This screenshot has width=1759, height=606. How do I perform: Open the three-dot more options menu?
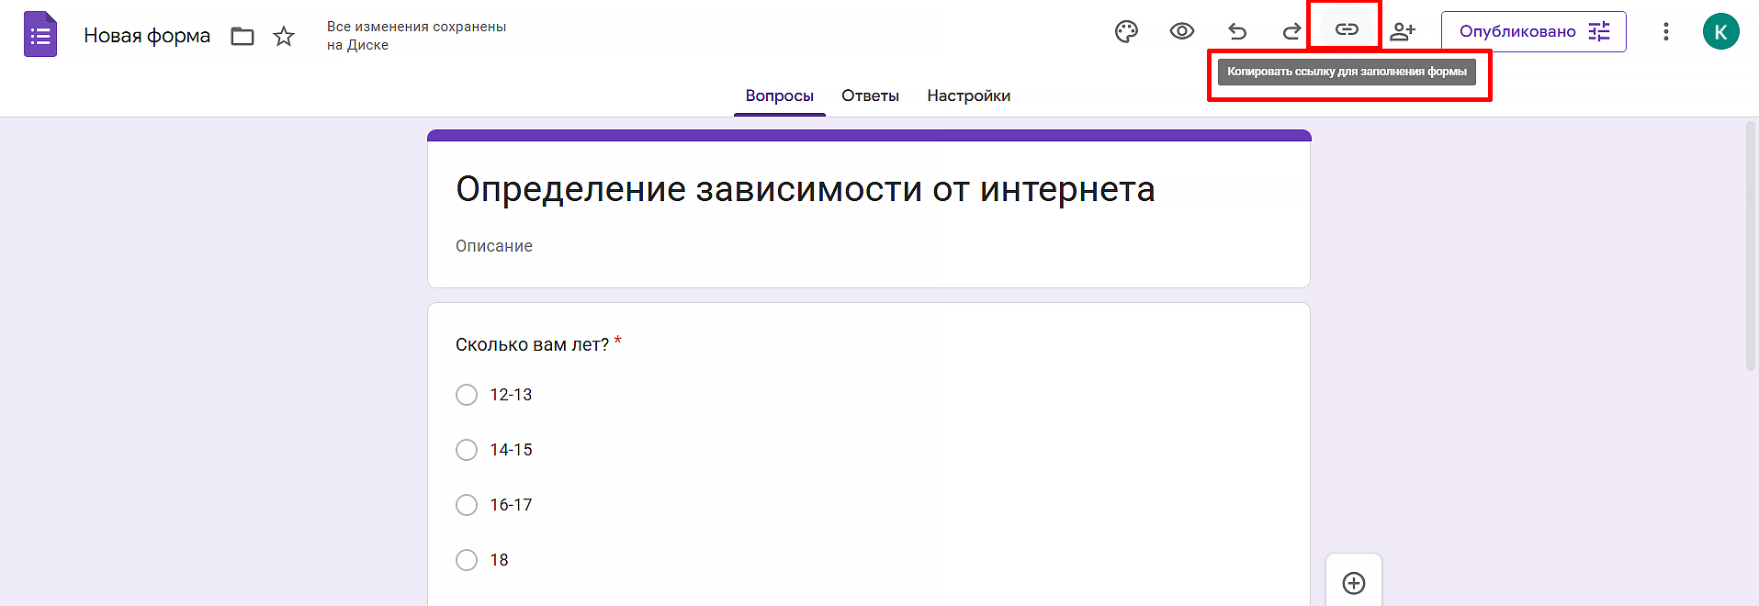1666,31
